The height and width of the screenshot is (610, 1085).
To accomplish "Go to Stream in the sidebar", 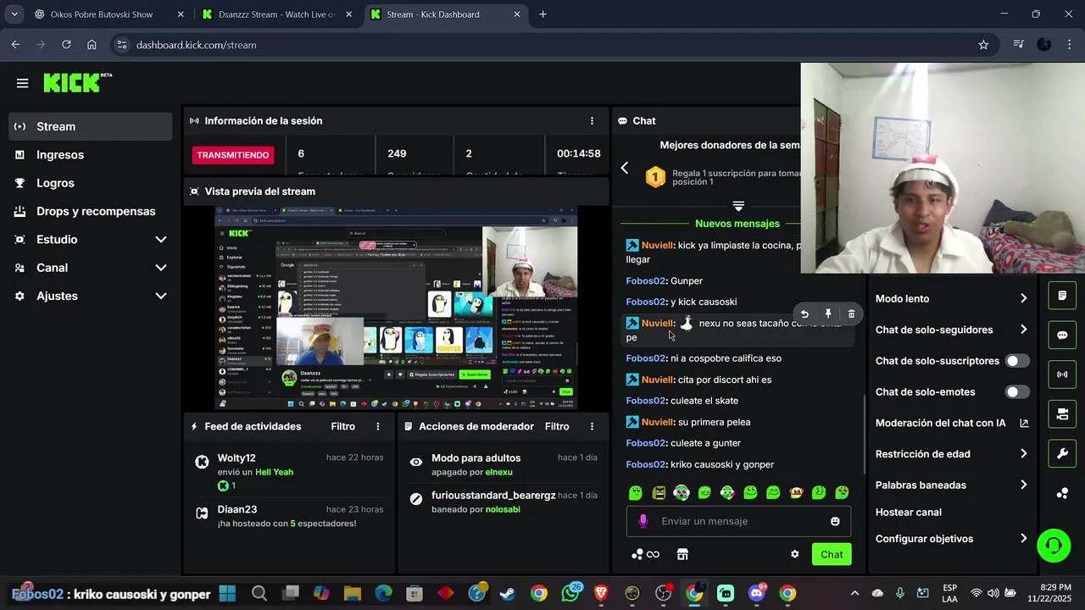I will pyautogui.click(x=91, y=126).
